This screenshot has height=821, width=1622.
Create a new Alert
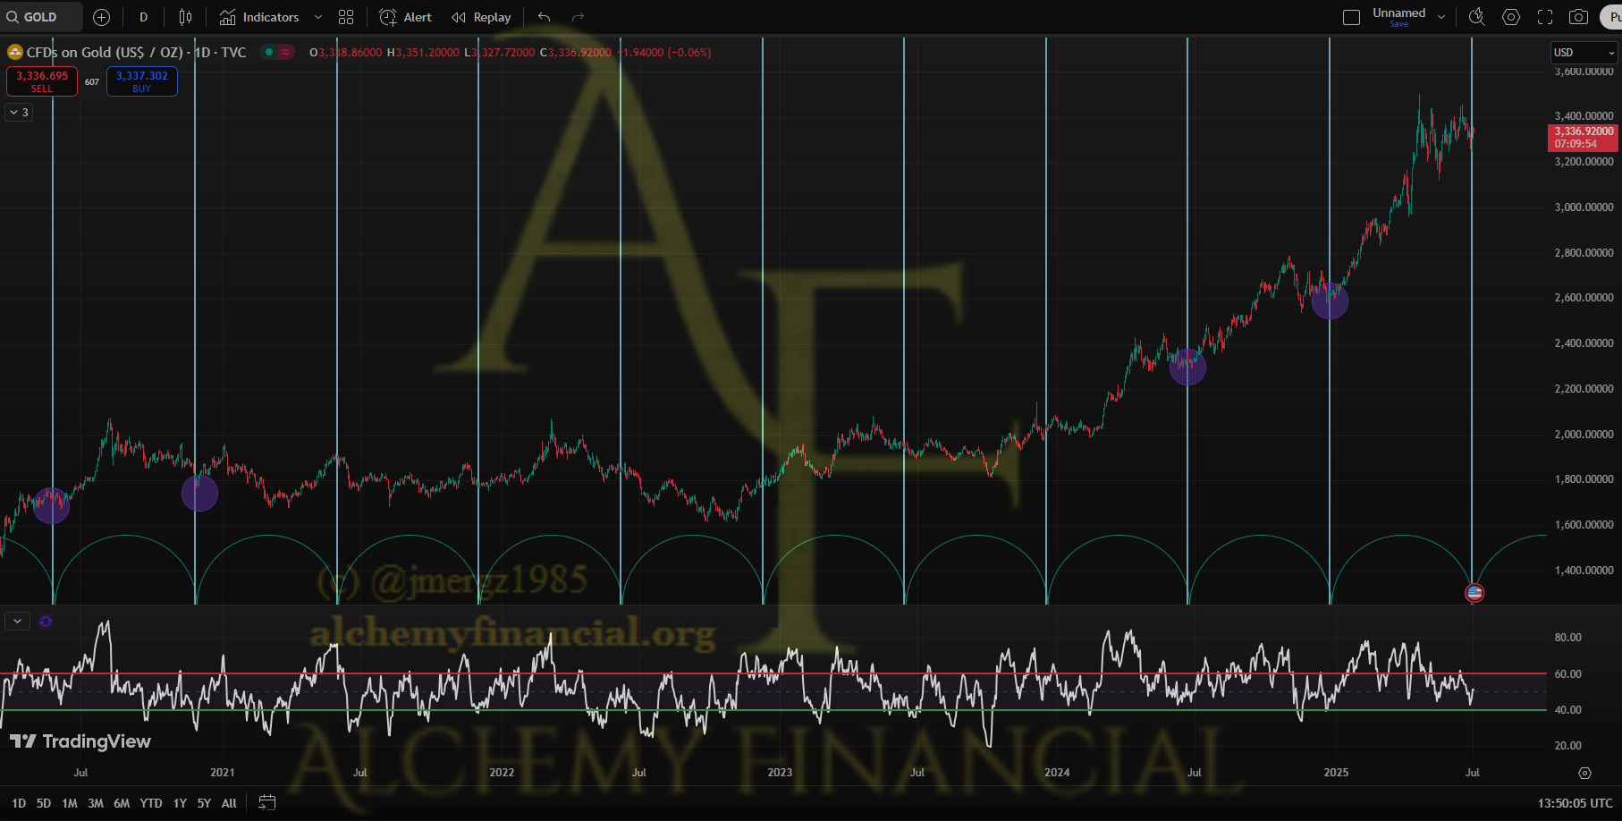click(405, 17)
